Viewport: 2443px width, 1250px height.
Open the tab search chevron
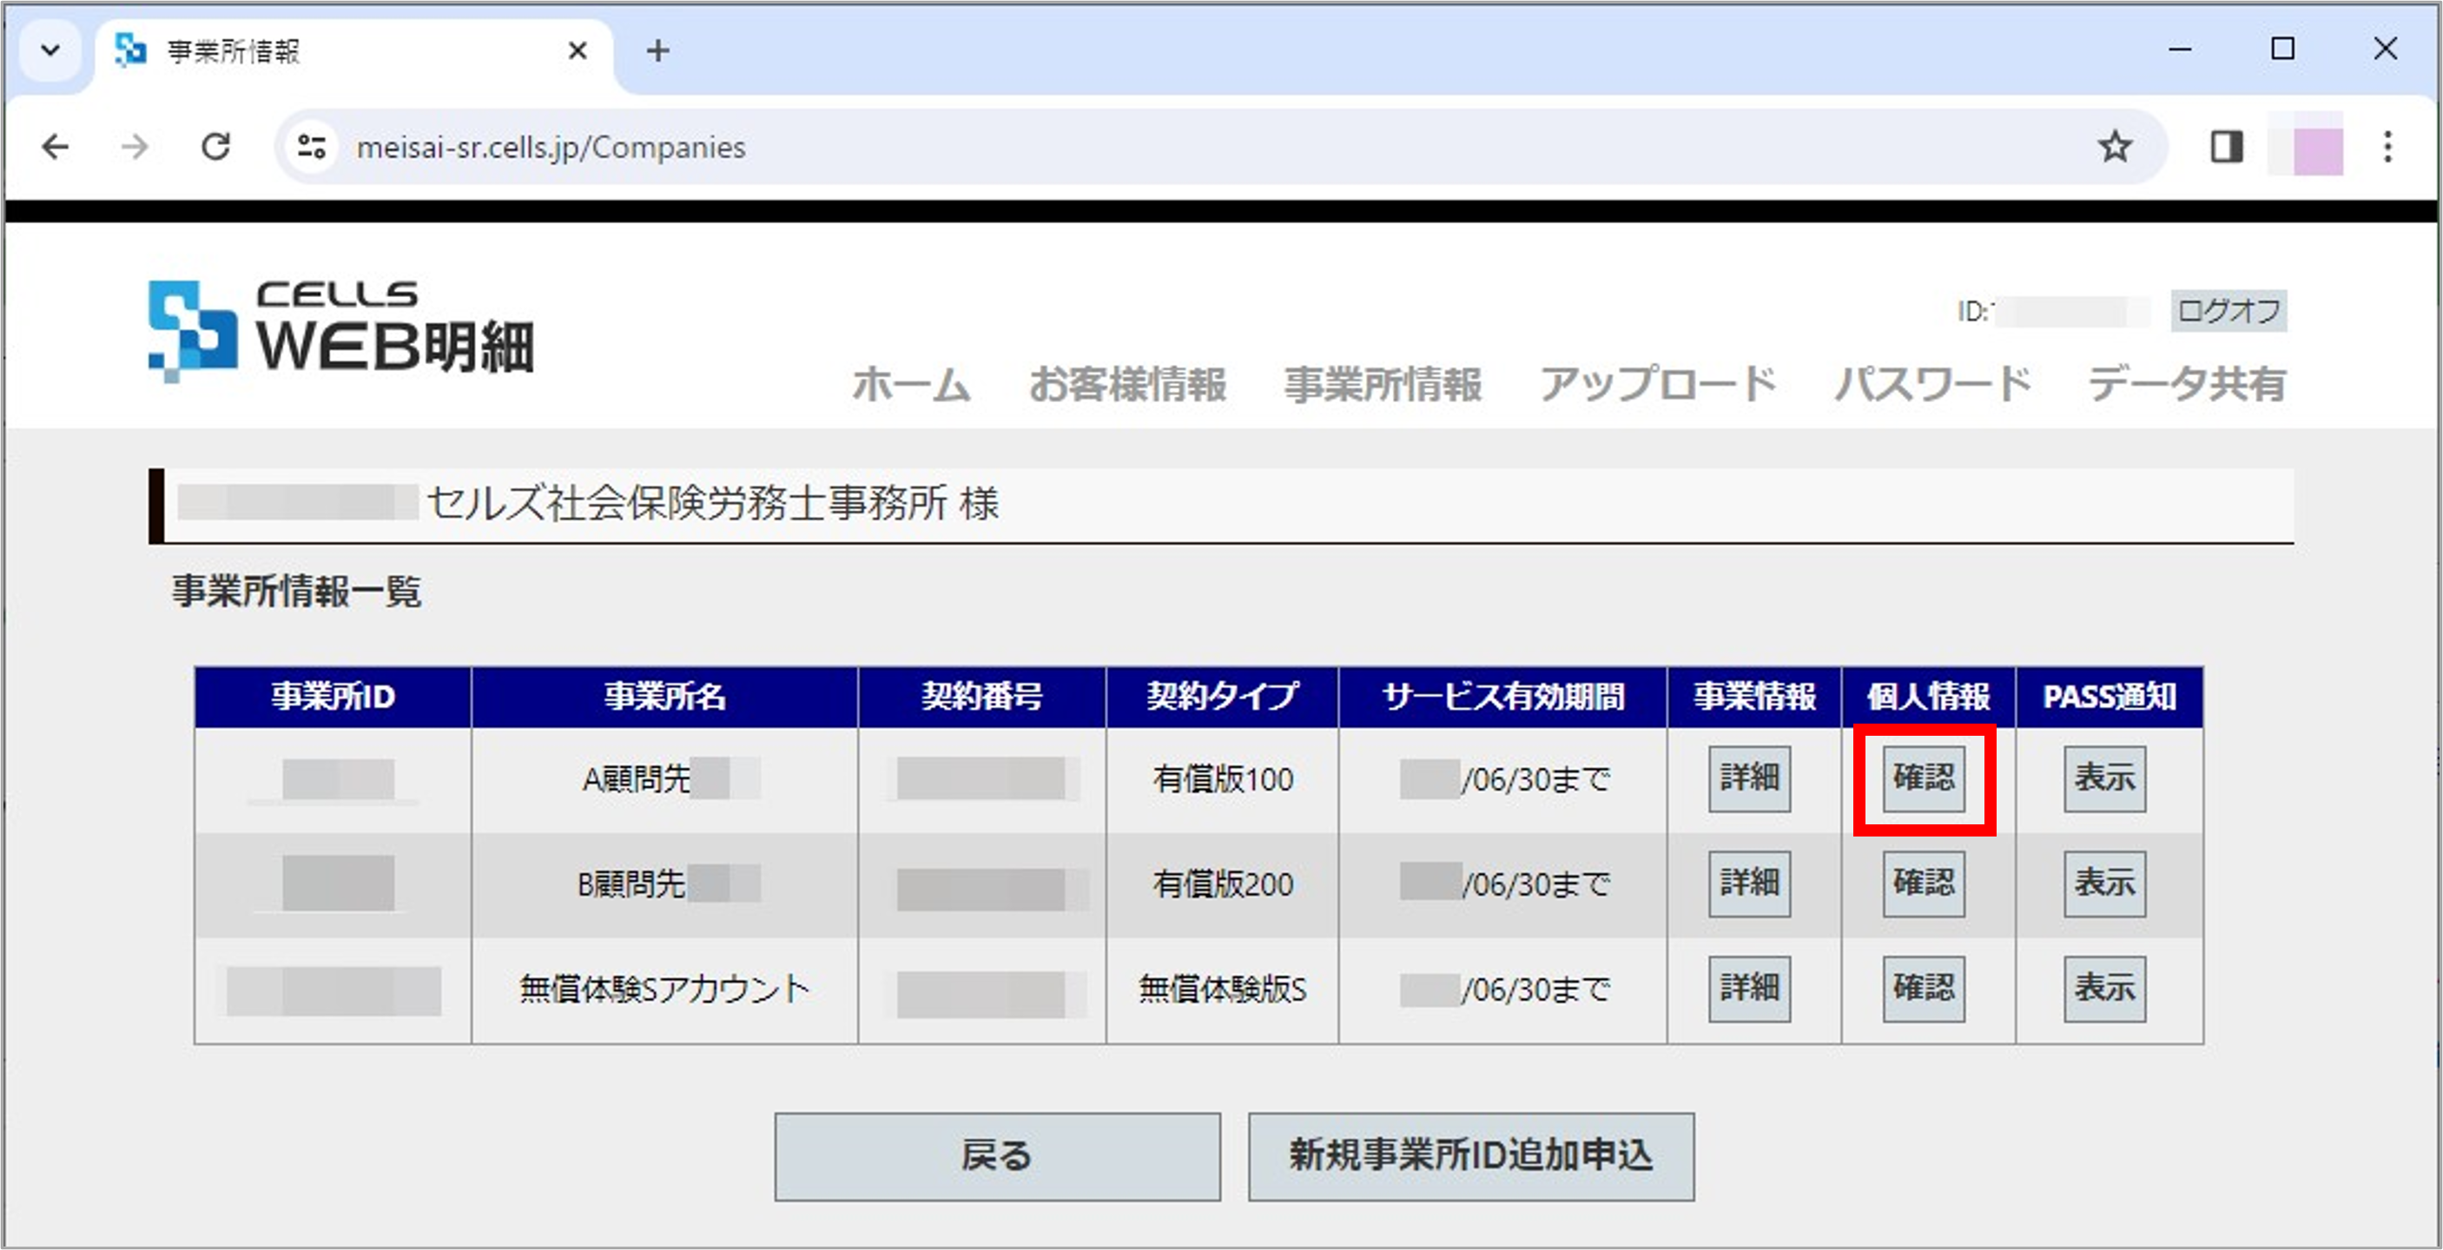(x=50, y=50)
